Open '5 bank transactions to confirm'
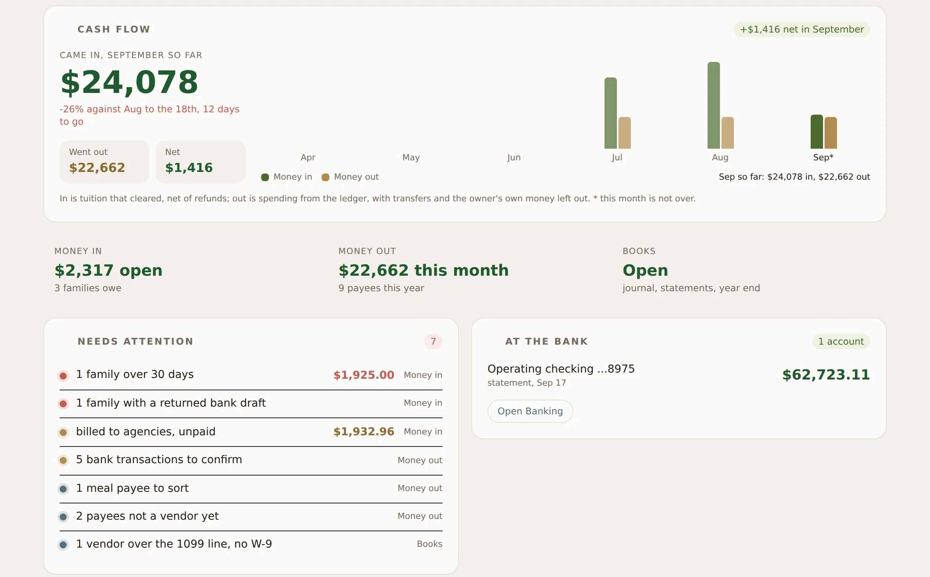The image size is (930, 577). pos(251,460)
